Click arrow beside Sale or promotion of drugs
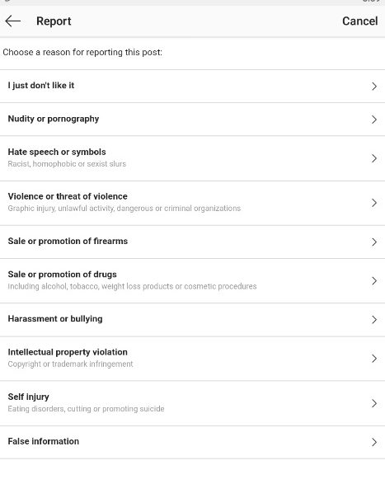 point(374,281)
